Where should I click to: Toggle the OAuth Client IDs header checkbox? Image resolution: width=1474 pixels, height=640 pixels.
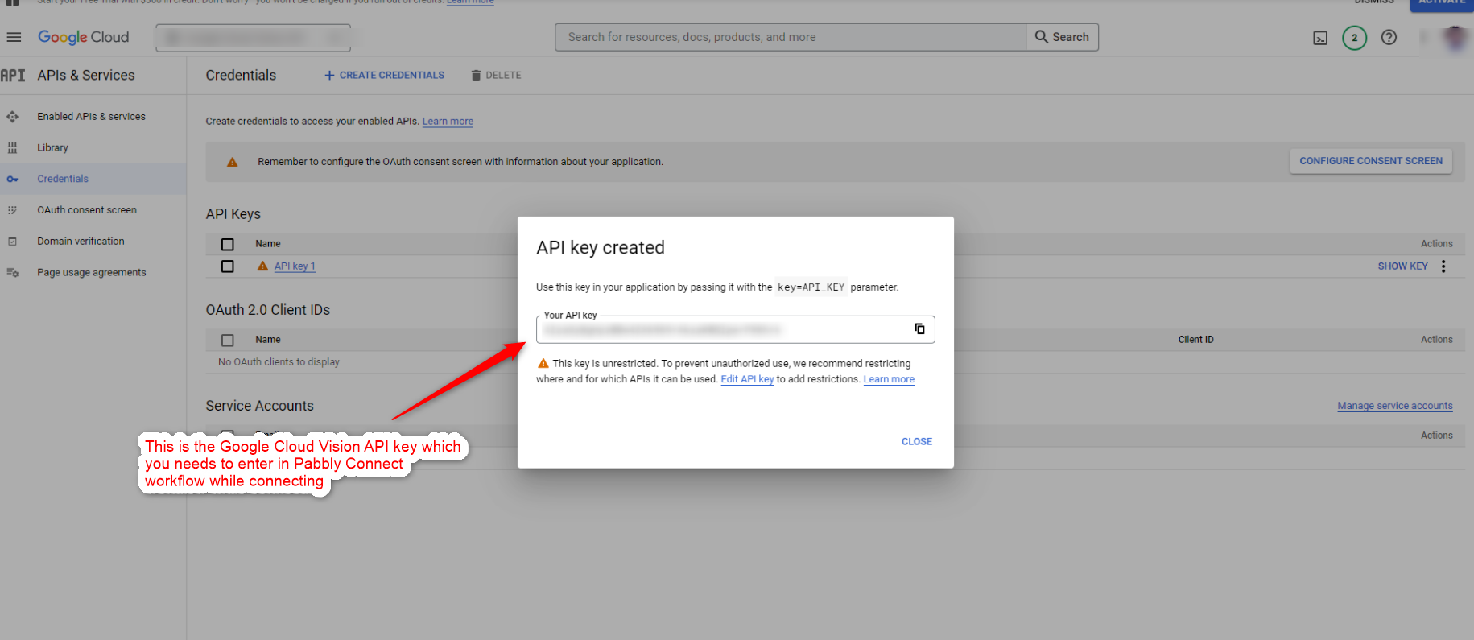[x=228, y=340]
